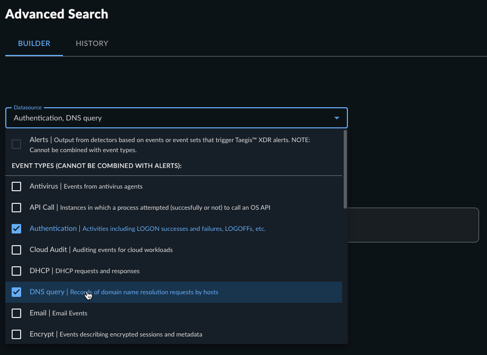Check the Email events checkbox
This screenshot has height=355, width=487.
[16, 313]
